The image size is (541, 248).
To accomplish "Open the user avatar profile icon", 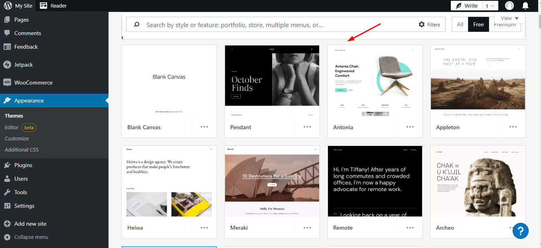I will tap(509, 6).
